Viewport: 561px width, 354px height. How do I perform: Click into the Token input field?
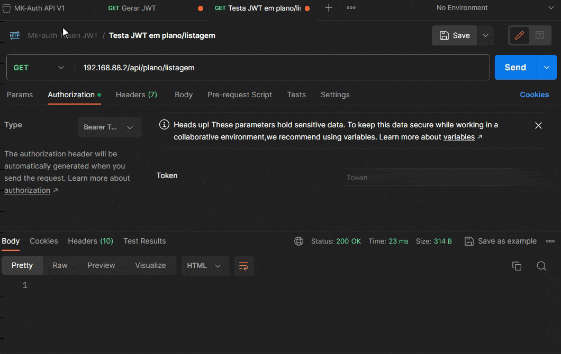(x=426, y=178)
